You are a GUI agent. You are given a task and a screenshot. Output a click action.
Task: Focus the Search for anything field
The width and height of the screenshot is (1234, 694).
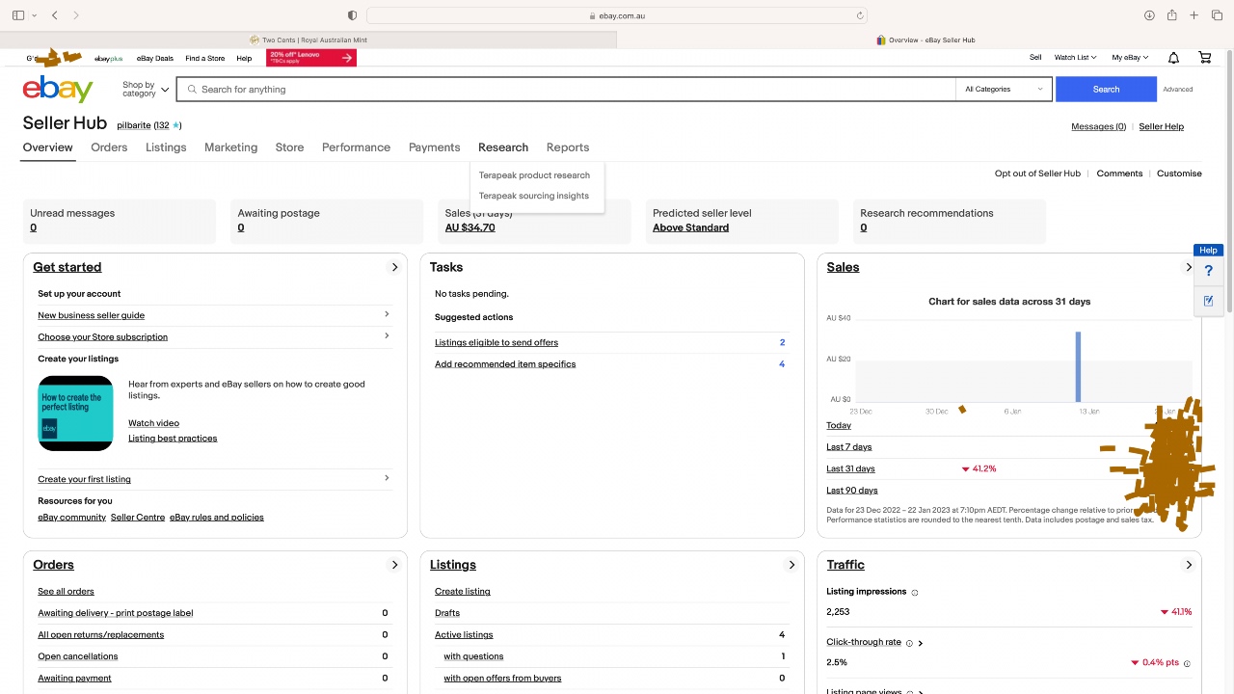[x=566, y=89]
